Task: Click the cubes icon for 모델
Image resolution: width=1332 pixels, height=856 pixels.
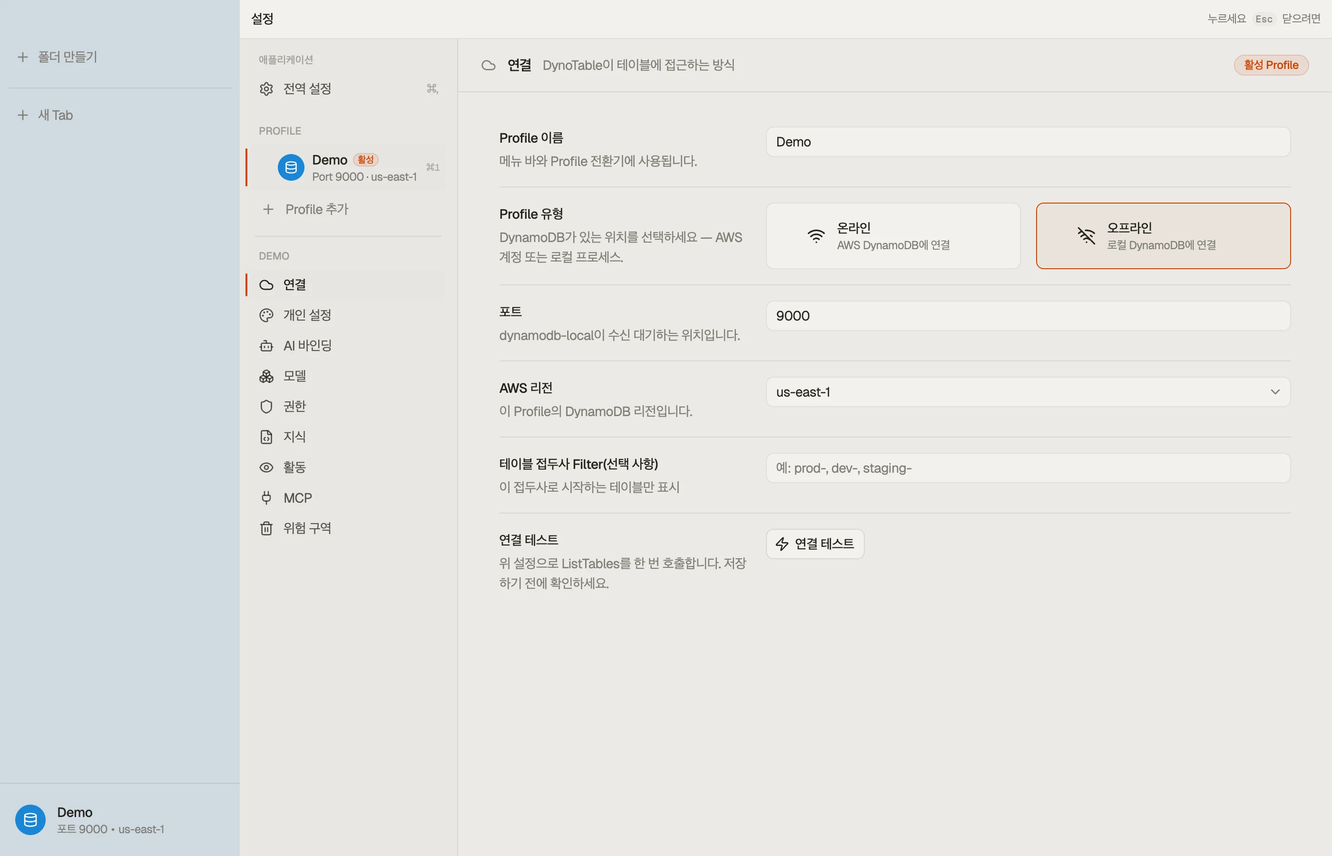Action: pyautogui.click(x=266, y=376)
